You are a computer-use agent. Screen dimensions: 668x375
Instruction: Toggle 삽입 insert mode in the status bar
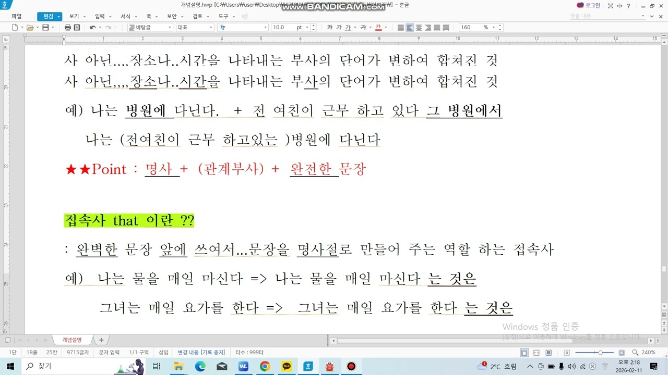(163, 353)
